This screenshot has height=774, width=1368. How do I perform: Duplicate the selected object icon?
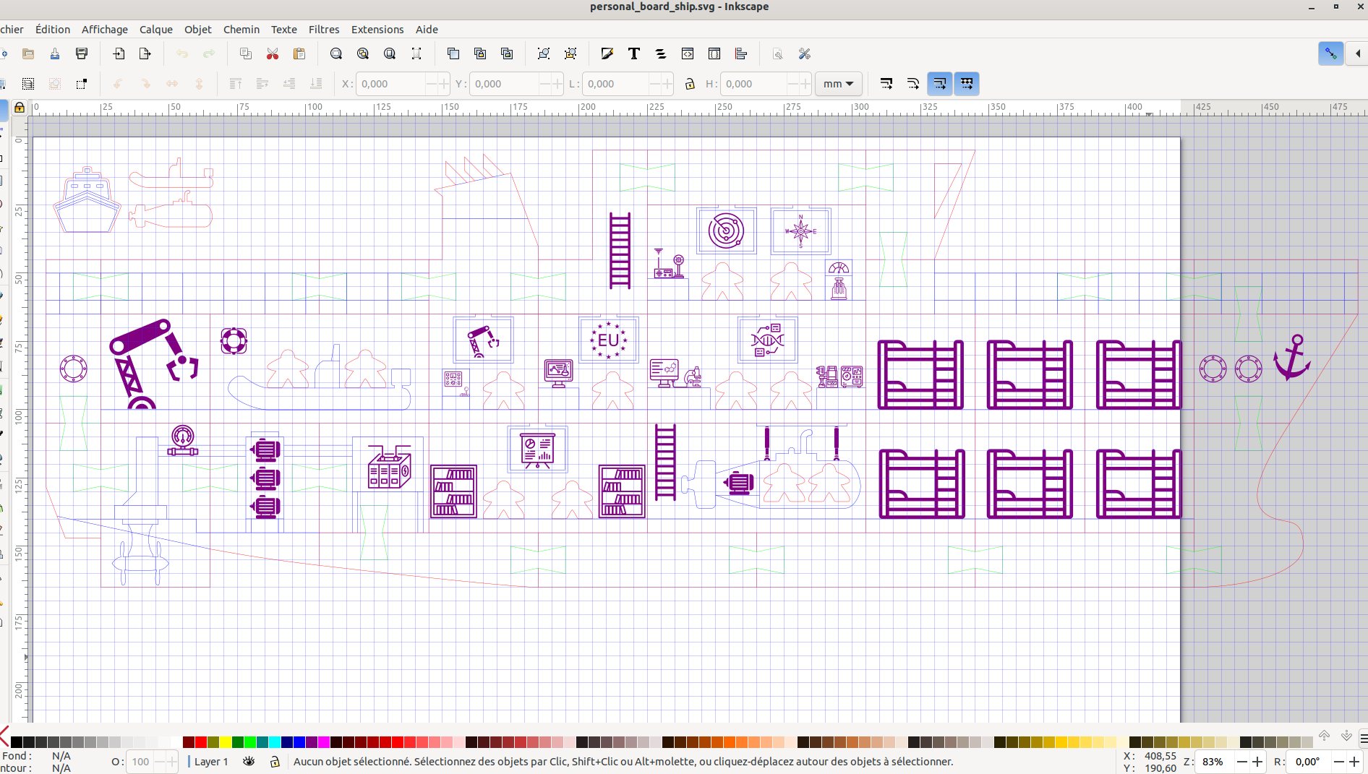click(x=453, y=53)
